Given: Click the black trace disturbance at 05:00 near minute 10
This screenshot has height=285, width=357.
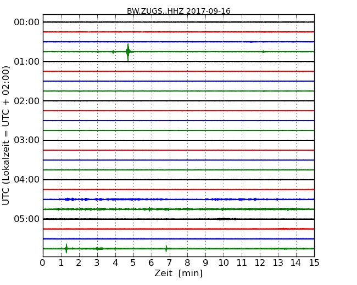Looking at the screenshot, I should 226,219.
